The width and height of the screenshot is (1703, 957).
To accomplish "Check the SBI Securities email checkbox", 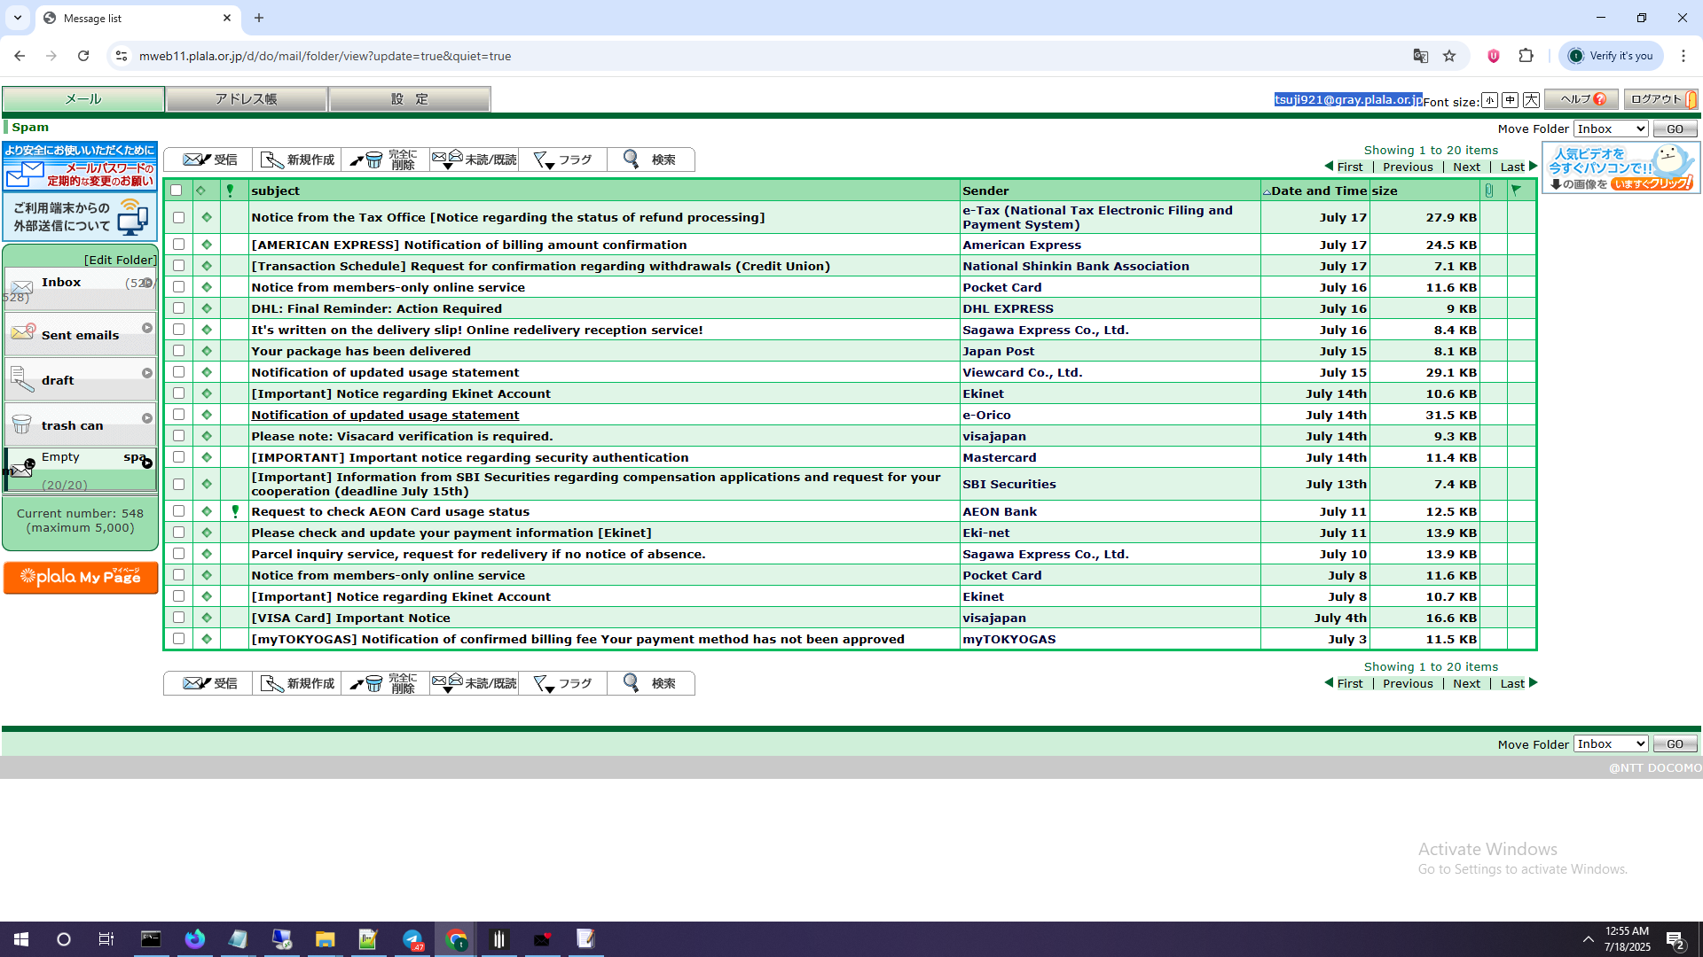I will tap(178, 484).
